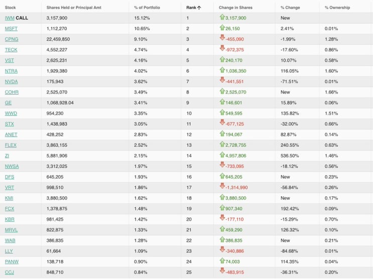Click the red down arrow in LLY row
The image size is (373, 279).
coord(222,250)
